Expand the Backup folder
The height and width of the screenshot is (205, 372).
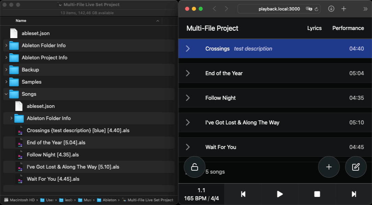click(6, 69)
